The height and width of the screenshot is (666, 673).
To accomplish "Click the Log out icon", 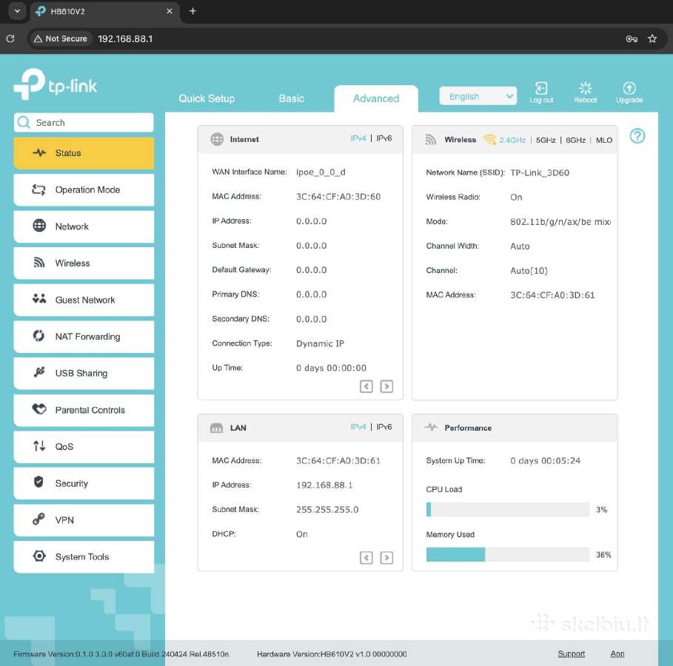I will 540,88.
